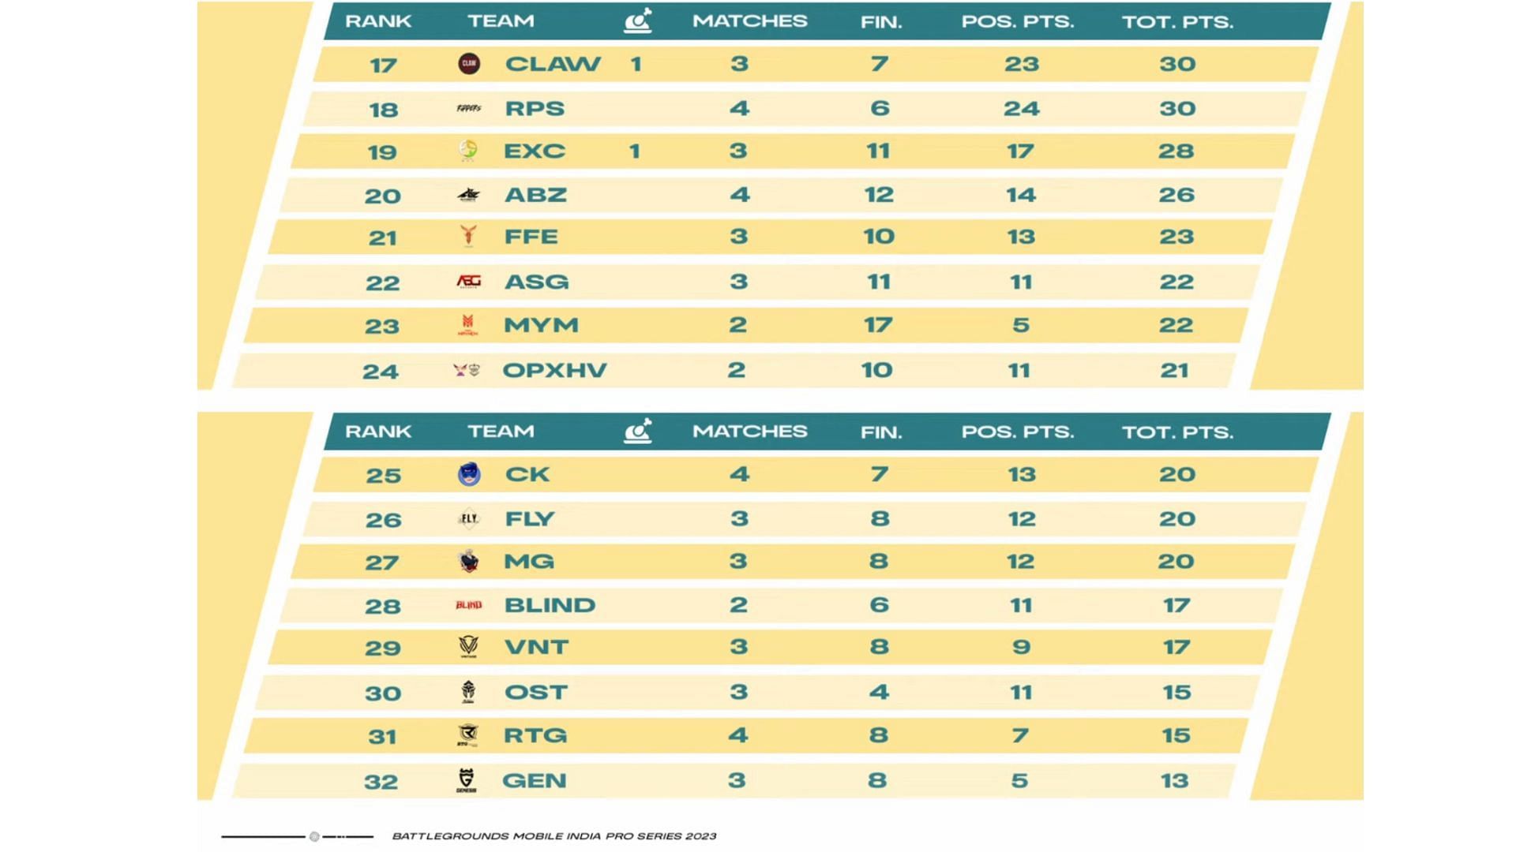Click the TOT. PTS. header in top table
The image size is (1516, 852).
coord(1177,21)
